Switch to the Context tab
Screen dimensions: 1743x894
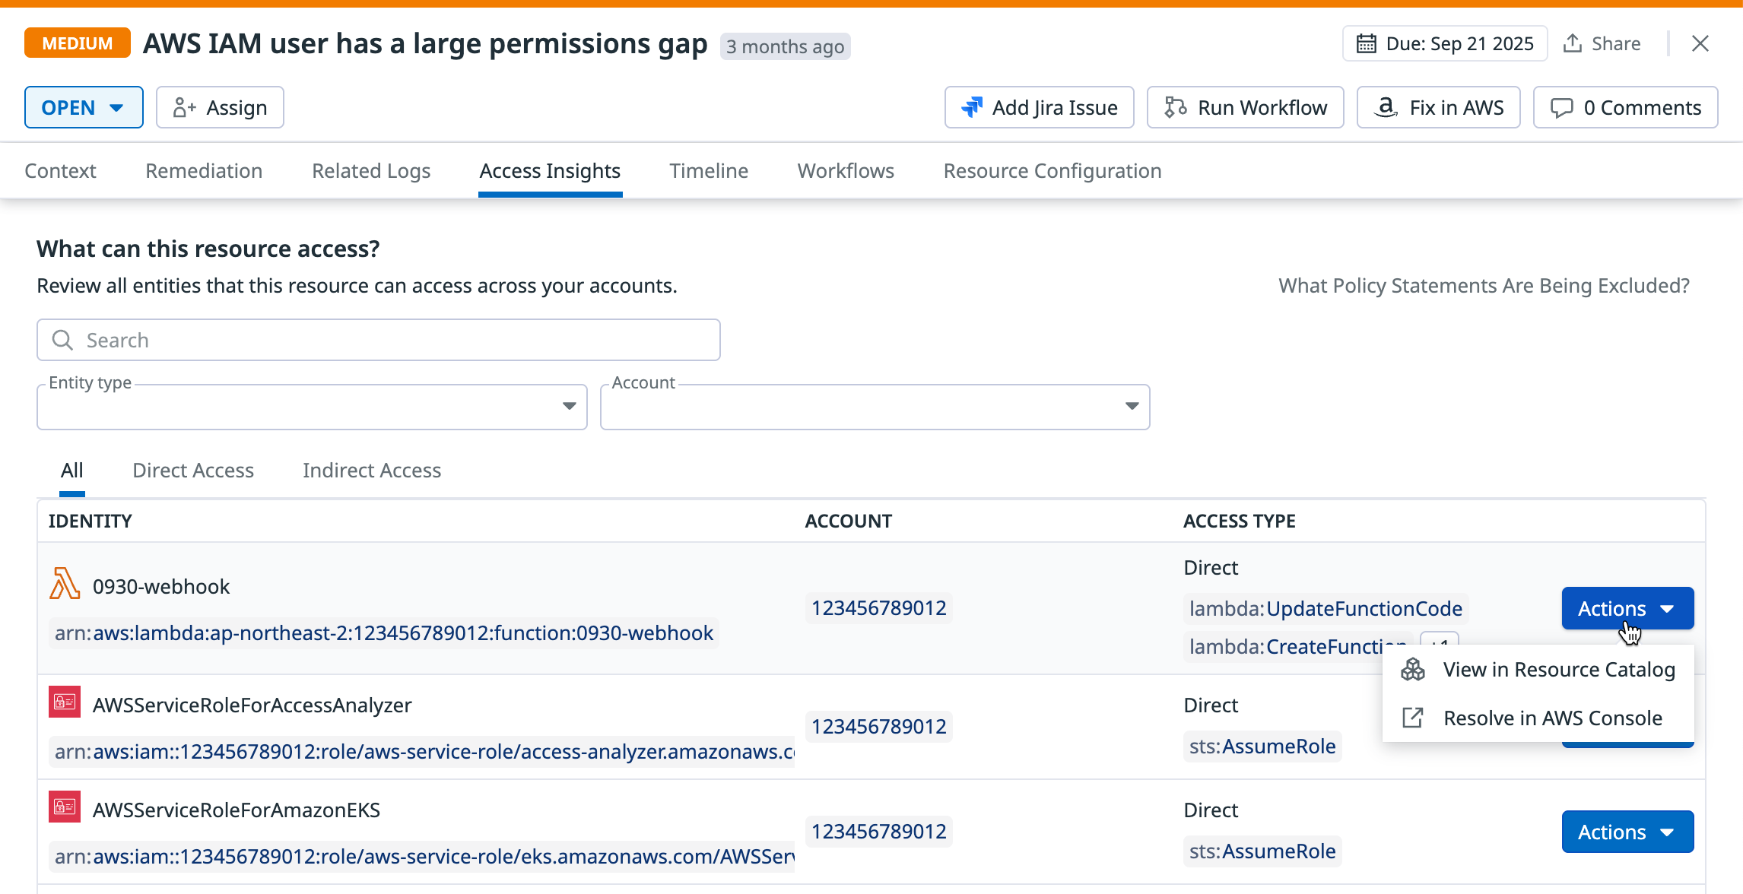coord(60,171)
